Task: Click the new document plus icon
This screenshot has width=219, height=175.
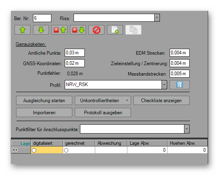Action: click(115, 30)
